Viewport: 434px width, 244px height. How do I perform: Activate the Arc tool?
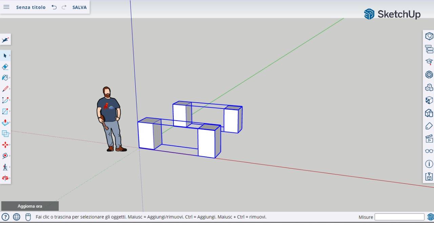(x=5, y=100)
